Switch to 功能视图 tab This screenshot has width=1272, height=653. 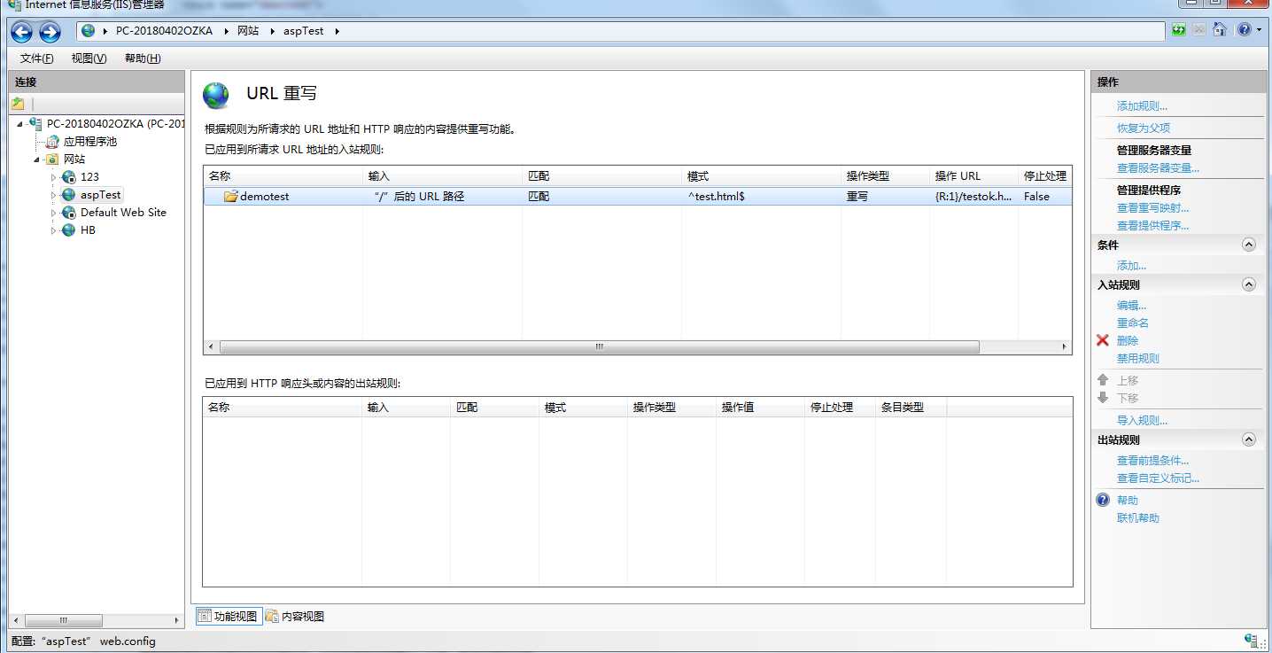tap(228, 616)
